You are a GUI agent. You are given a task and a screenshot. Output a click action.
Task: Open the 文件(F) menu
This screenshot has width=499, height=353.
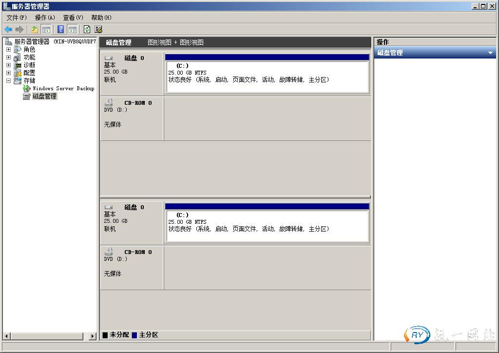pyautogui.click(x=17, y=18)
